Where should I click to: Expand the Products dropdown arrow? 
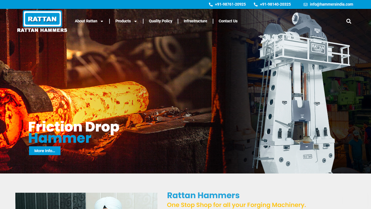(136, 21)
